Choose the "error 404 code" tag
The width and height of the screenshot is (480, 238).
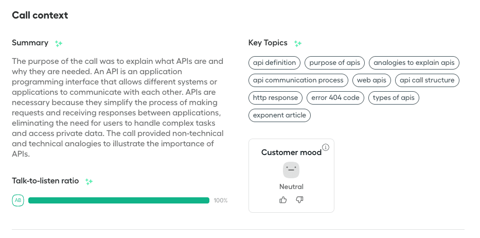[335, 97]
